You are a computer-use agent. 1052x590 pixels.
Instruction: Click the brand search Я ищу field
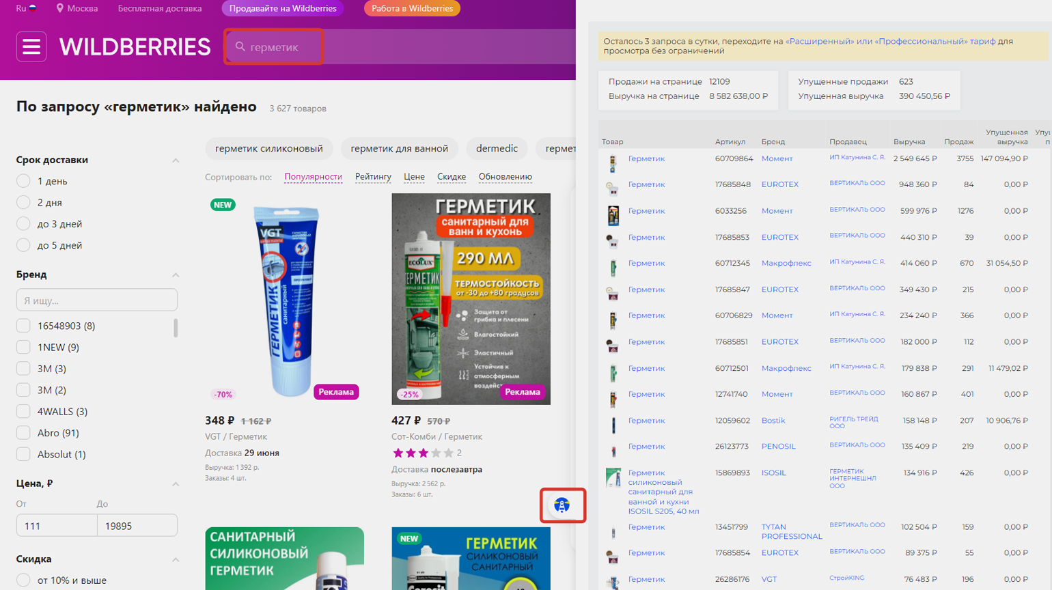(97, 300)
